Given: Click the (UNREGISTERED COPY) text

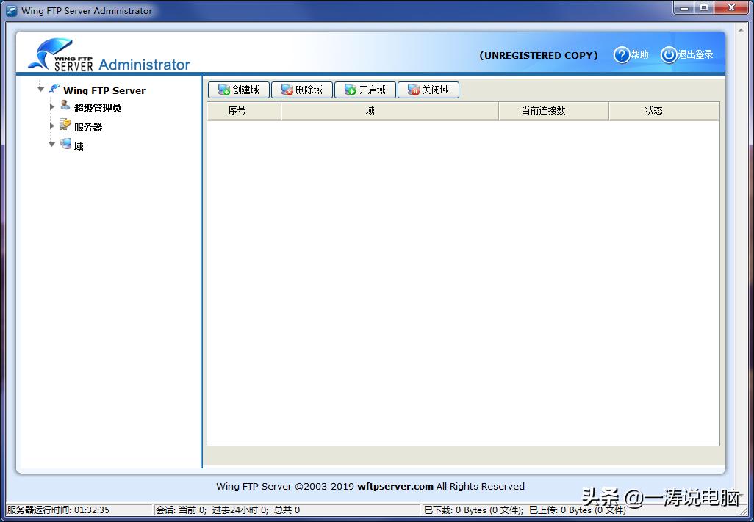Looking at the screenshot, I should coord(539,55).
